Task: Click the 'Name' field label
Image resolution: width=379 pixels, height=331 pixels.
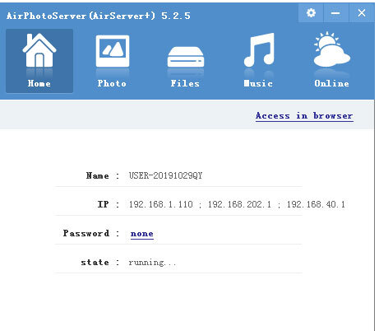Action: 98,175
